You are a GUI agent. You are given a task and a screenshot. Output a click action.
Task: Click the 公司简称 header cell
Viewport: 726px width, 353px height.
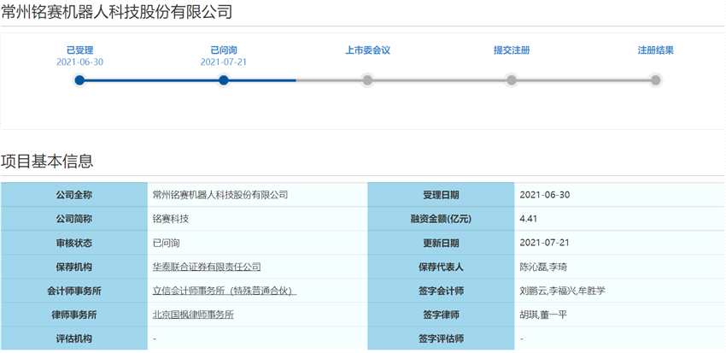point(74,219)
